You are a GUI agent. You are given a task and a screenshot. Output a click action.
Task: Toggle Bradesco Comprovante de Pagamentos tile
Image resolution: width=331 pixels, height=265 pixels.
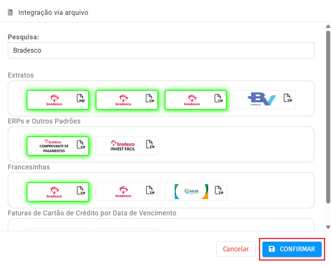tap(58, 146)
